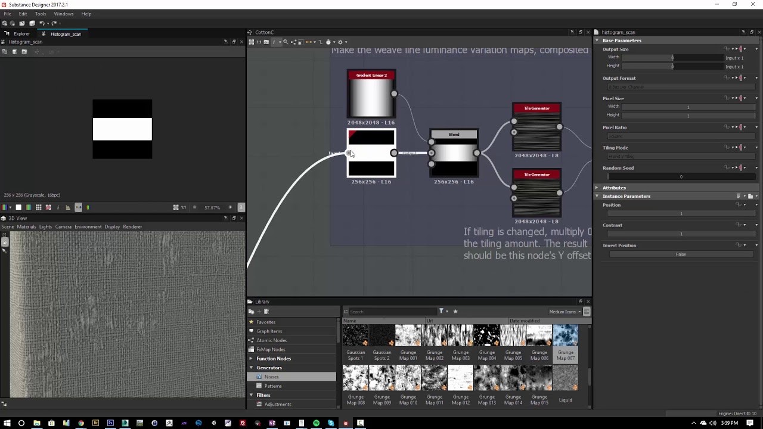Open the Tiling Mode dropdown

click(681, 156)
